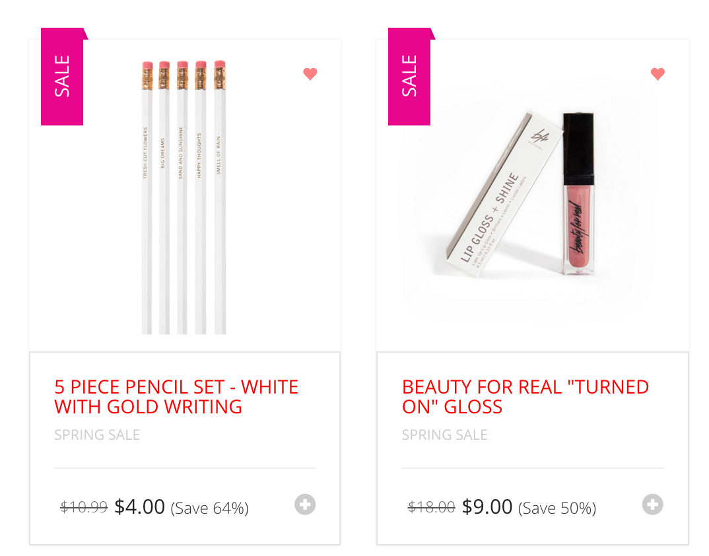Open the white pencils product image
The height and width of the screenshot is (556, 709).
point(184,197)
